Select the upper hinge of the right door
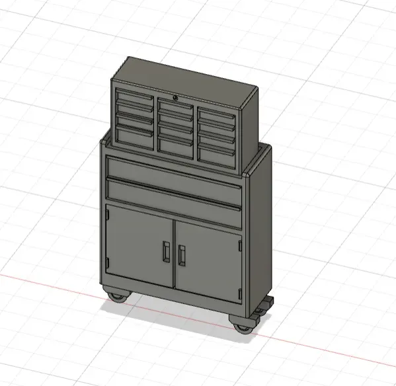396x386 pixels. coord(240,246)
